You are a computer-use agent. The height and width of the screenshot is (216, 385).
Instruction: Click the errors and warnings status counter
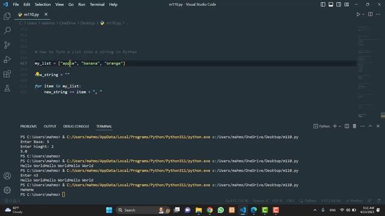pyautogui.click(x=12, y=201)
